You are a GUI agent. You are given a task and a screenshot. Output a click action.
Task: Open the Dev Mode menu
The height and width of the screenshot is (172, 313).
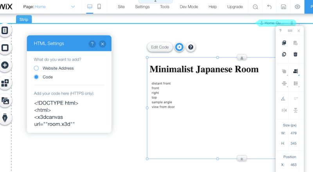click(189, 7)
